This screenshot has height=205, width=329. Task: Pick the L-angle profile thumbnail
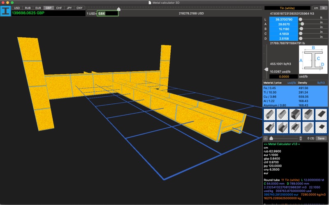point(269,128)
